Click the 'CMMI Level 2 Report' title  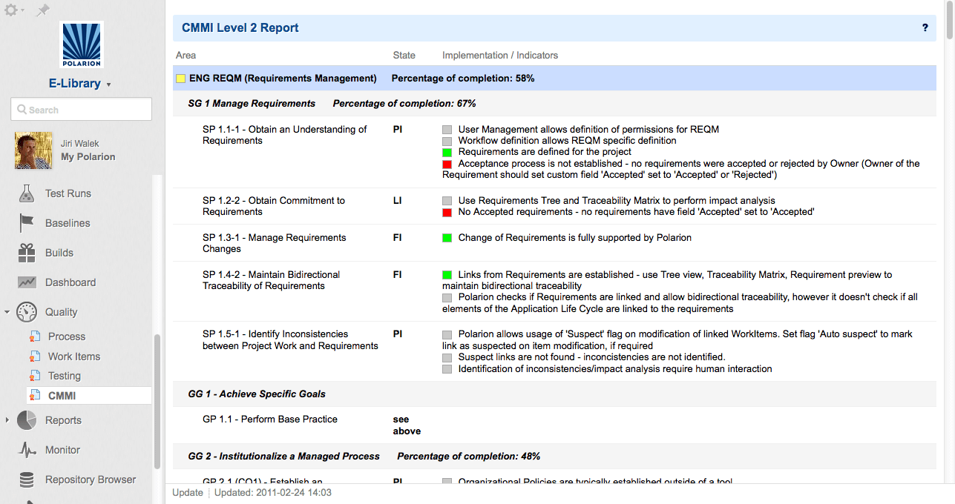[240, 27]
